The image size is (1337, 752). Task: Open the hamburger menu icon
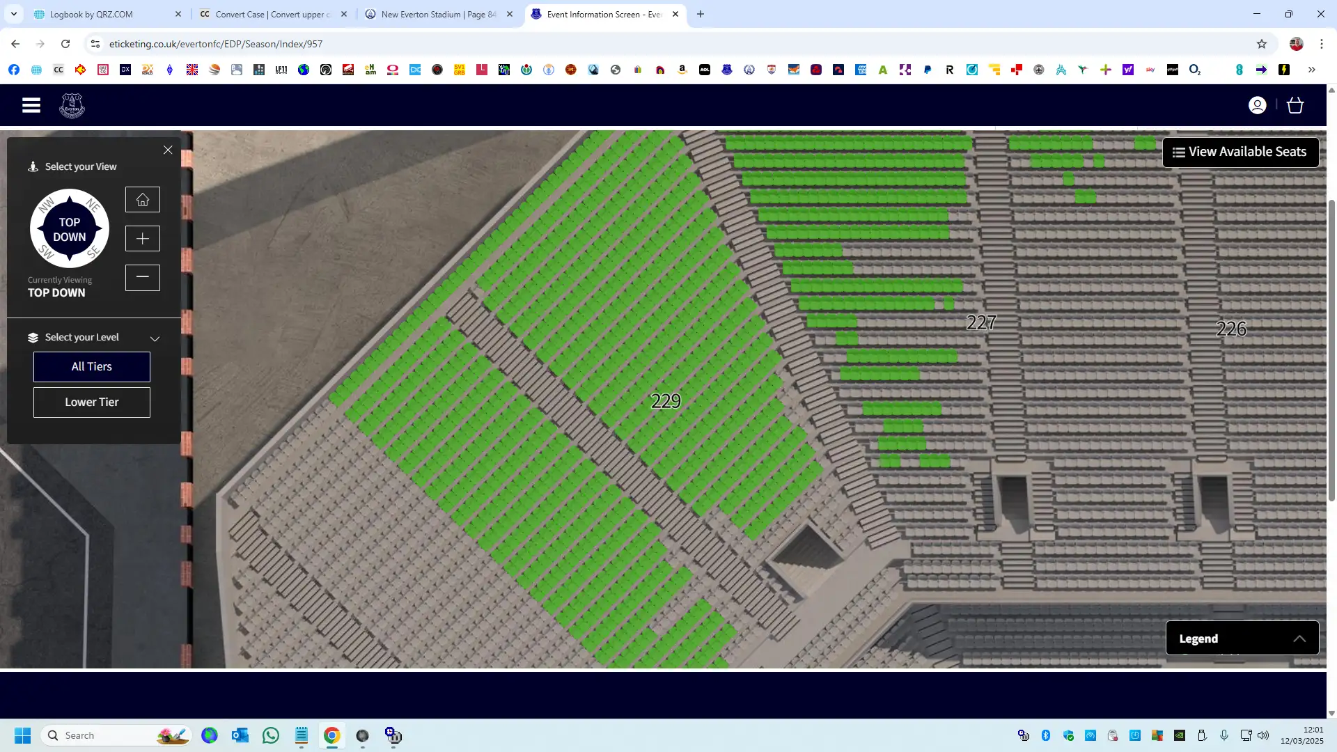click(31, 105)
